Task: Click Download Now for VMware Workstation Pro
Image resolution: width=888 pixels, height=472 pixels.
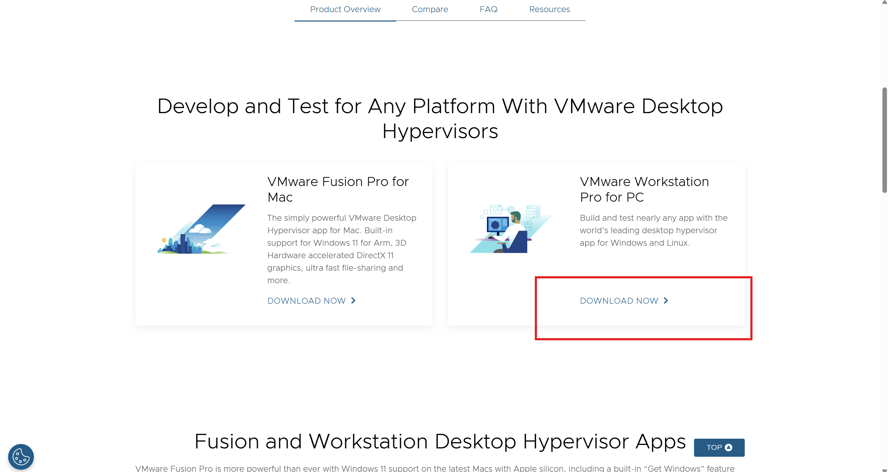Action: 624,301
